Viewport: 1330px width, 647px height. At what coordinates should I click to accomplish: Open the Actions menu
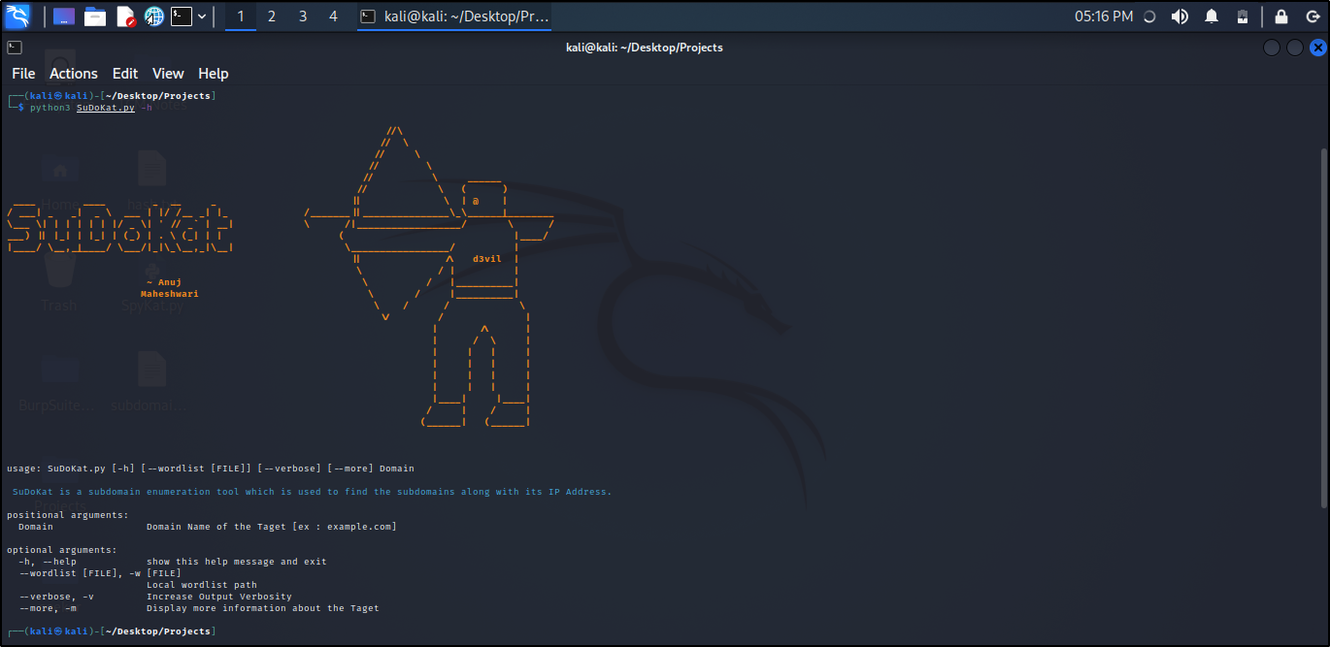click(x=74, y=74)
